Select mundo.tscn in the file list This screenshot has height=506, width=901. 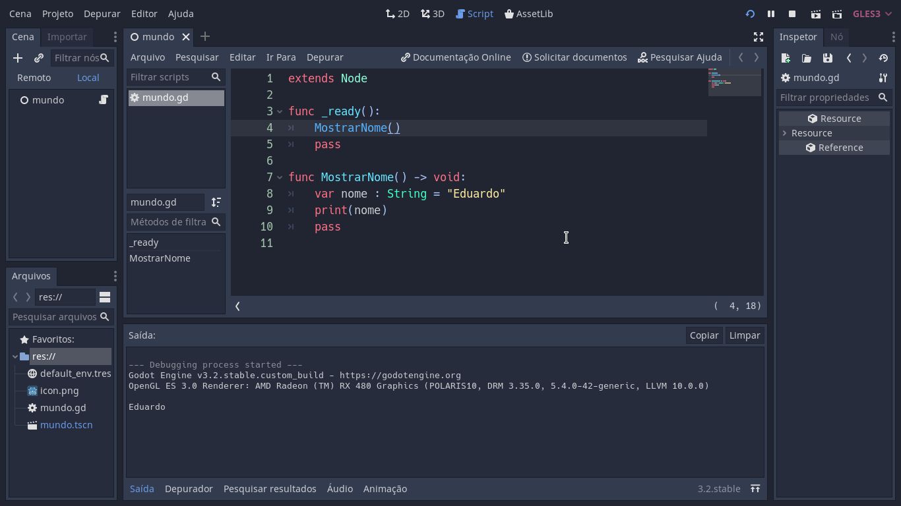click(67, 425)
